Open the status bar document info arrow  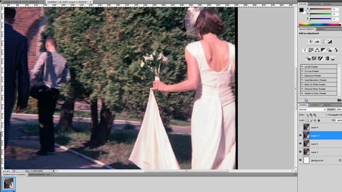tap(53, 171)
